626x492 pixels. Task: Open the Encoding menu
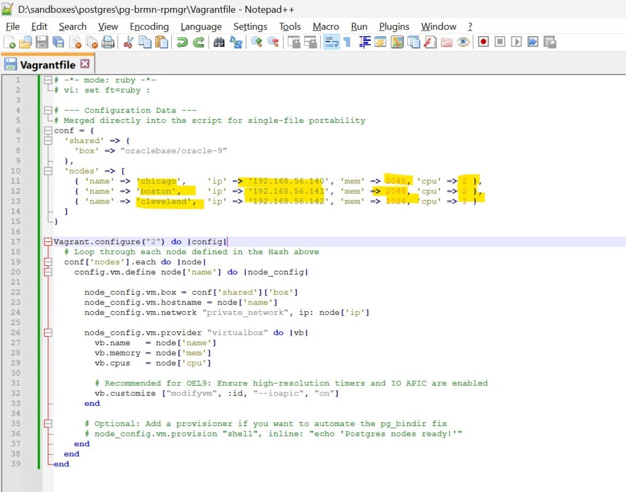coord(149,26)
